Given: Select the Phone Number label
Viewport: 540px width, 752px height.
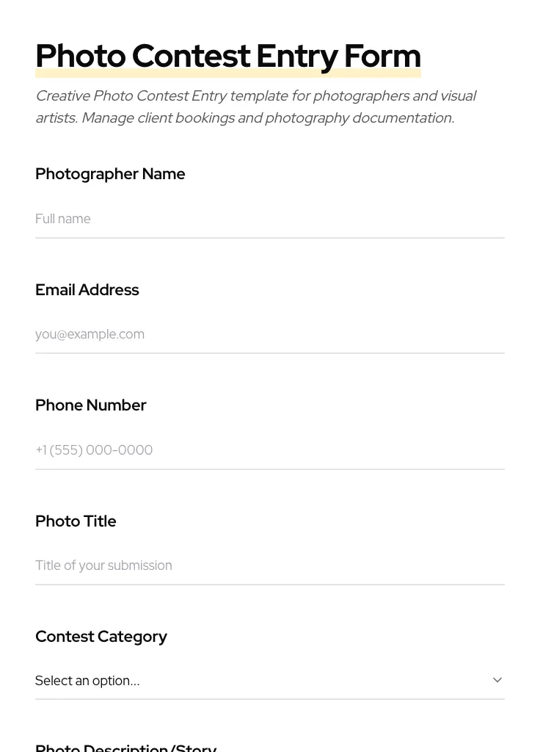Looking at the screenshot, I should (x=91, y=405).
